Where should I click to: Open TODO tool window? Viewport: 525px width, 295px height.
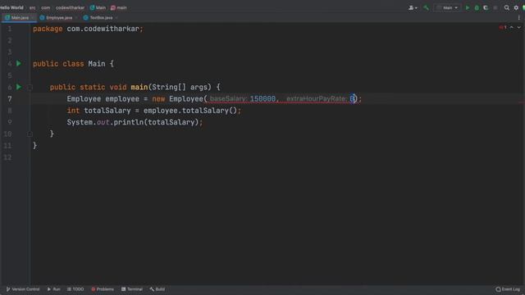[75, 289]
